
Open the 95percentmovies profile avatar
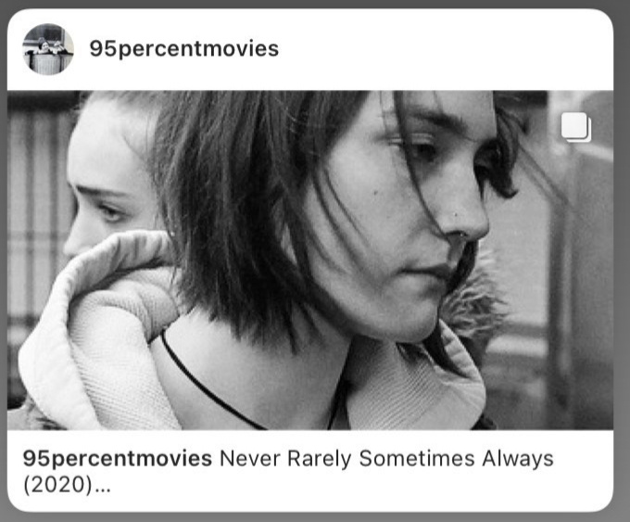click(x=48, y=49)
